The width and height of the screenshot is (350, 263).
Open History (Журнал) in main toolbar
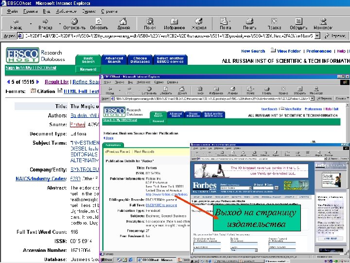pos(199,24)
